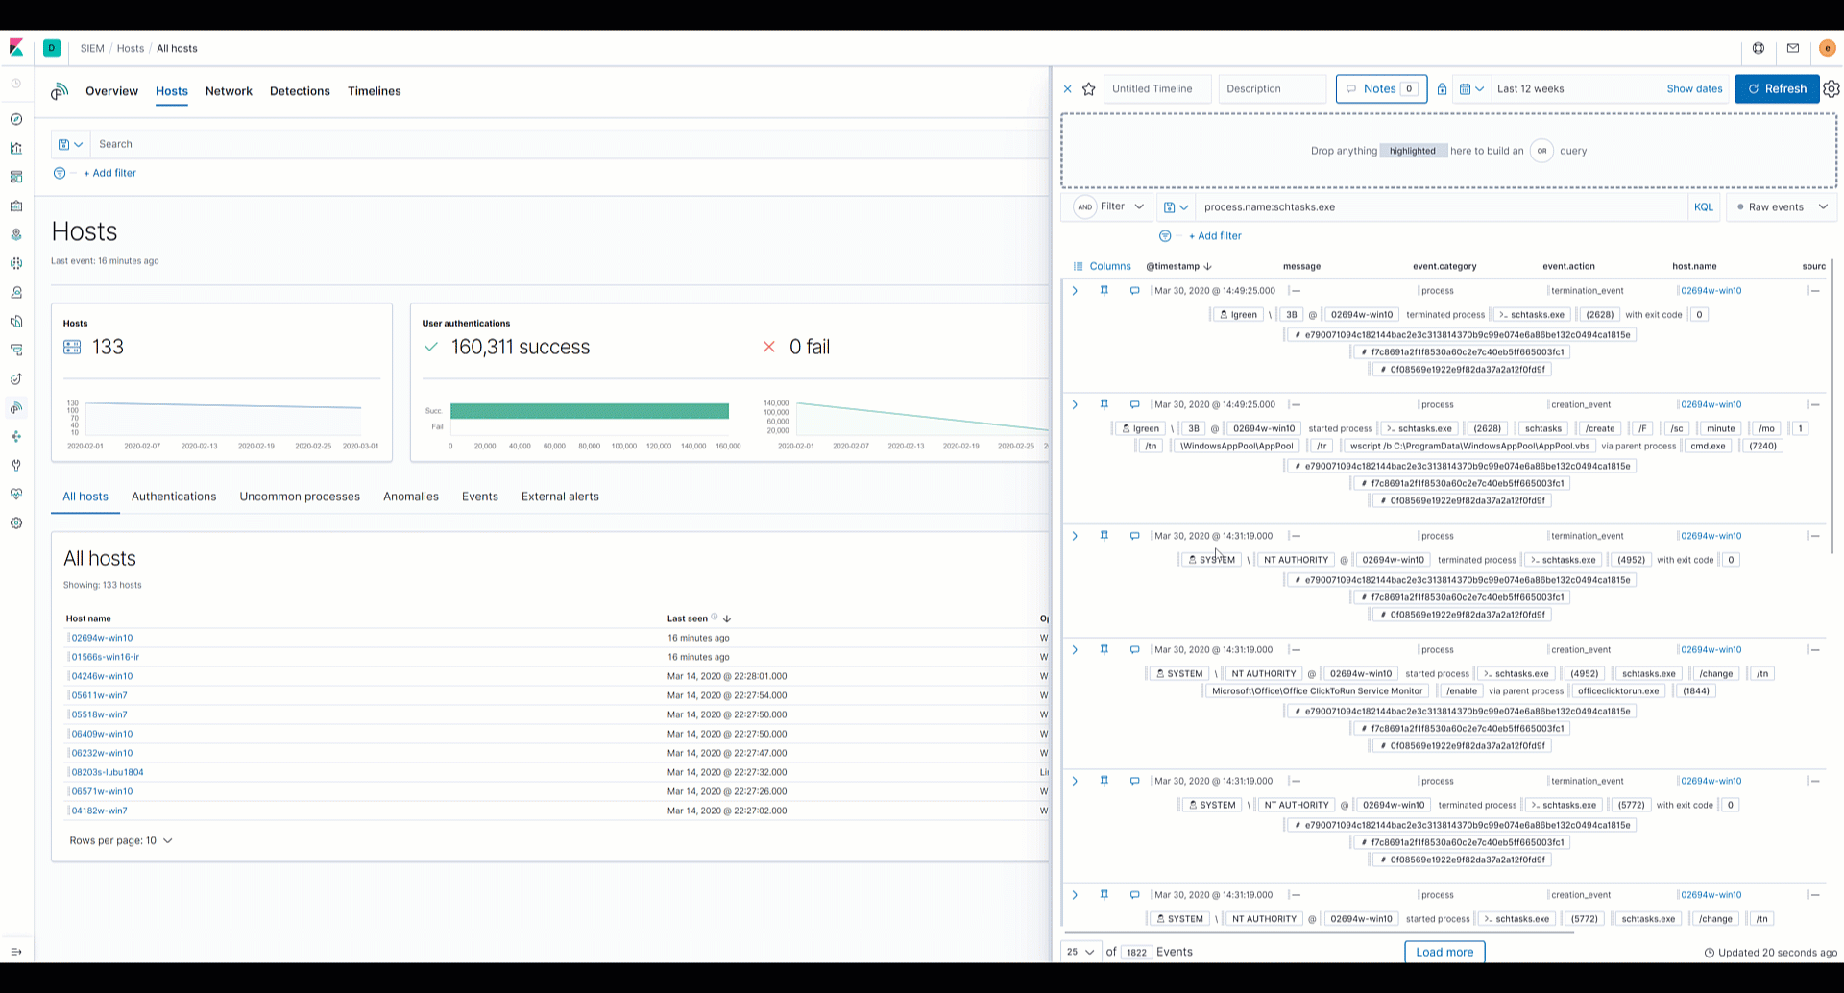Toggle the @timestamp sort order
Viewport: 1844px width, 993px height.
(1206, 266)
